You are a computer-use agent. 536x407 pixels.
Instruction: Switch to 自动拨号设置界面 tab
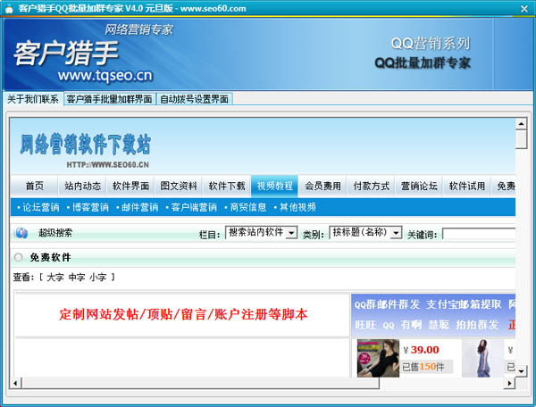pyautogui.click(x=194, y=99)
